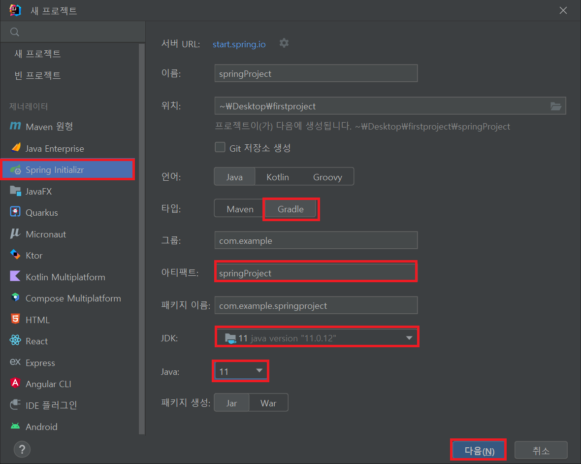Open server URL settings gear
The image size is (581, 464).
tap(284, 43)
